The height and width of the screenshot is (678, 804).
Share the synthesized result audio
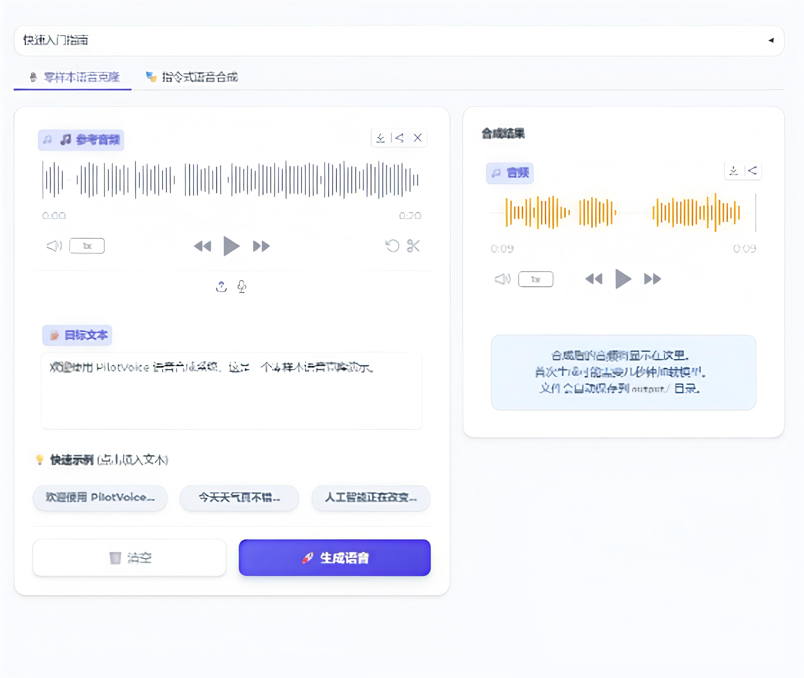click(x=752, y=171)
